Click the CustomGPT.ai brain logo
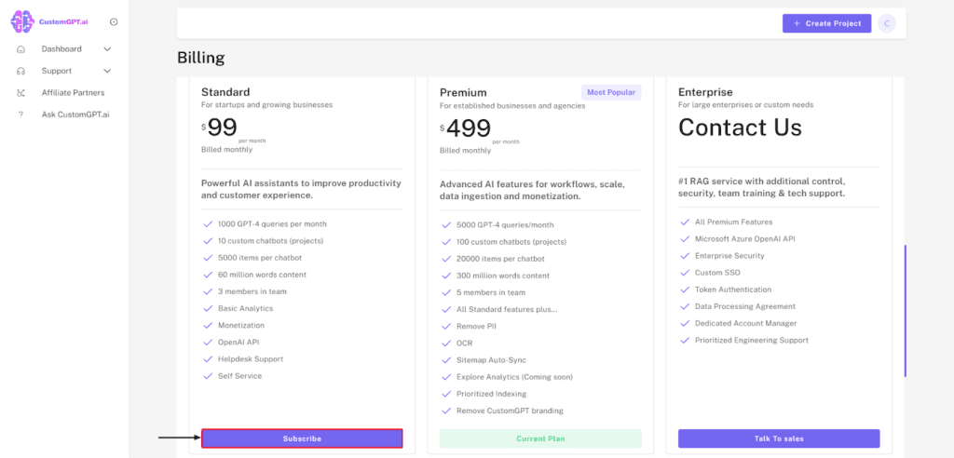954x458 pixels. pyautogui.click(x=22, y=22)
